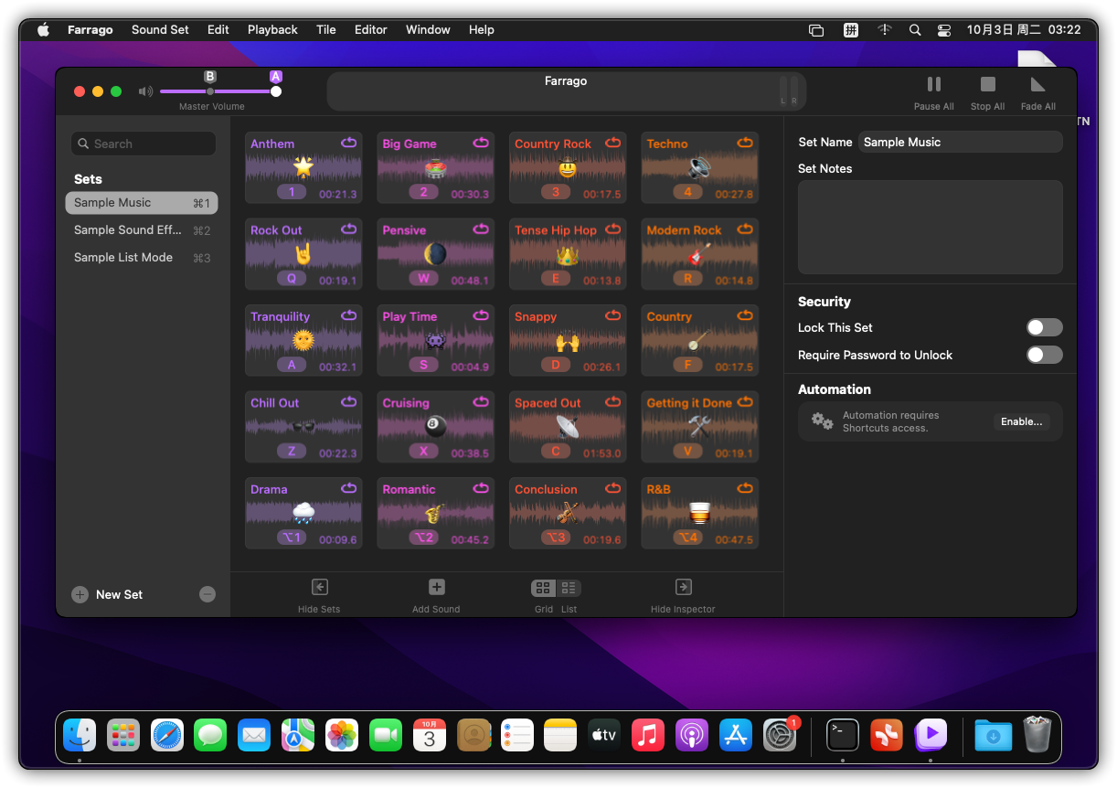Switch to List view icon
Screen dimensions: 1117x788
click(x=569, y=588)
